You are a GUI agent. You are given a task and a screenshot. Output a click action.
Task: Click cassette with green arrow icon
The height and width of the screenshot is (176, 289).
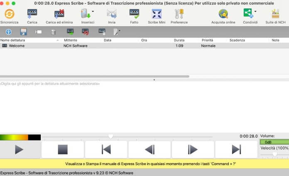click(70, 32)
